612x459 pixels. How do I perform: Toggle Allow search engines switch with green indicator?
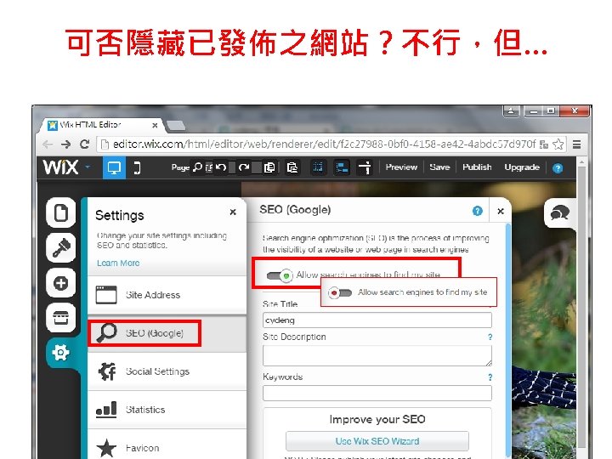point(280,275)
